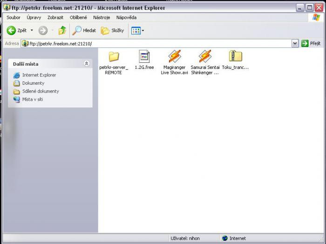Toggle the Složky folders pane
Viewport: 326px width, 244px height.
112,31
